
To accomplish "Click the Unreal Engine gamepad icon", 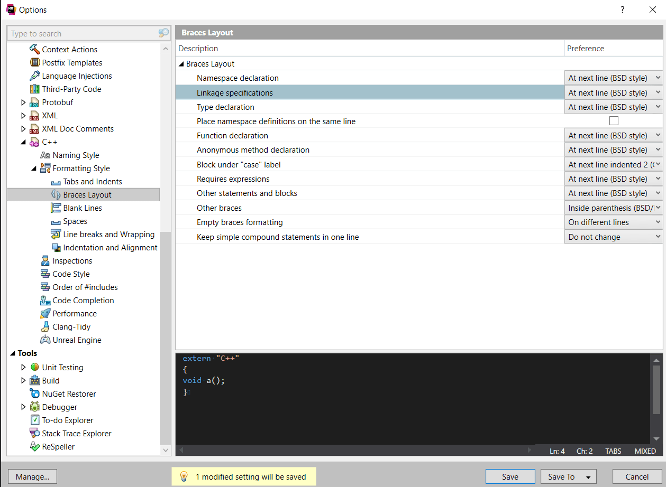I will coord(45,340).
